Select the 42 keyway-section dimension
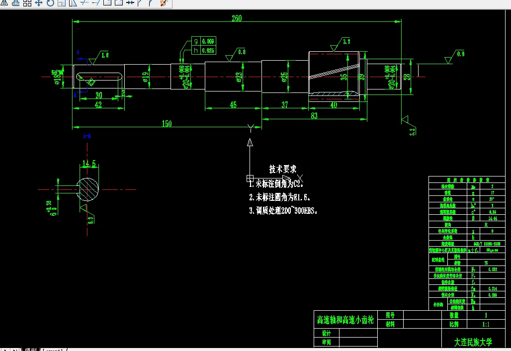 click(98, 104)
